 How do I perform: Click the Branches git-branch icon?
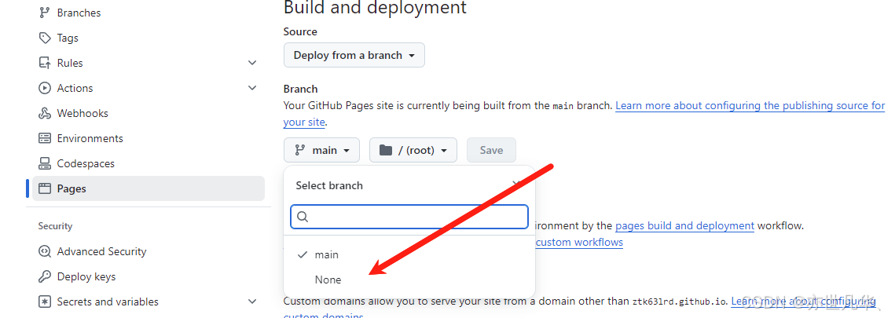45,13
